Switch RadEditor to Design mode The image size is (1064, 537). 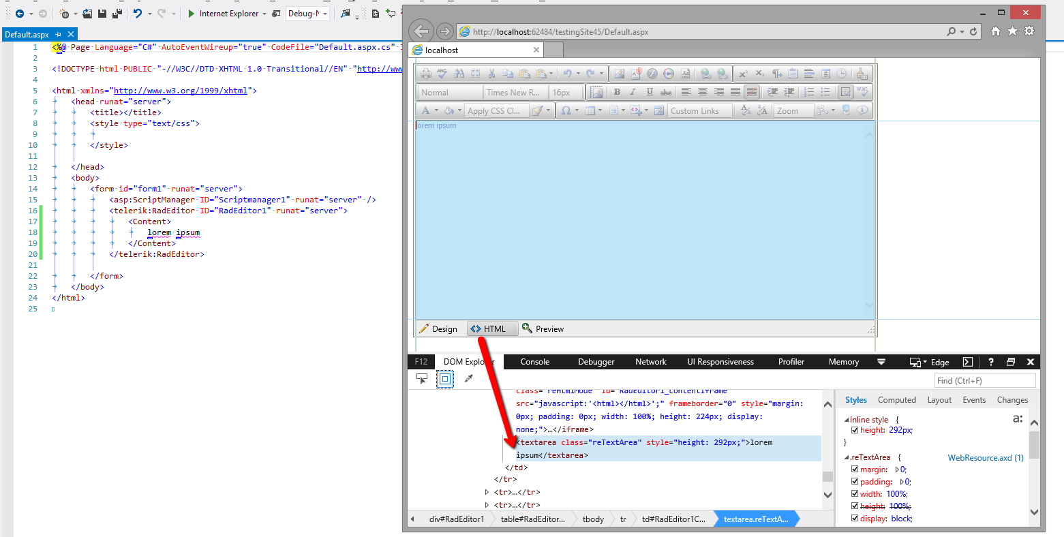click(438, 328)
